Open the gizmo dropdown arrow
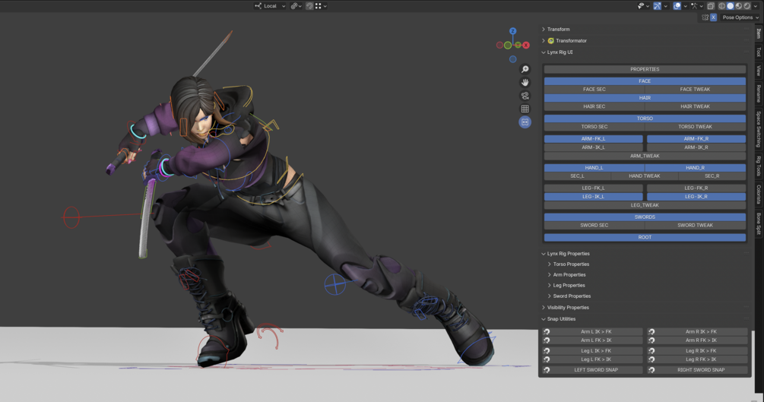 click(666, 6)
